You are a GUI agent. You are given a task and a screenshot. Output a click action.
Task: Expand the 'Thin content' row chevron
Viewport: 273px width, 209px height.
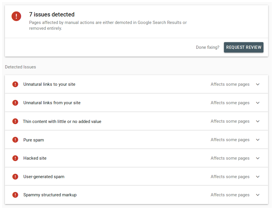[258, 121]
